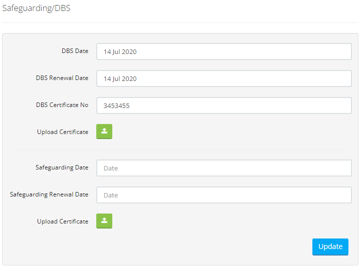Click the Safeguarding/DBS page heading
361x268 pixels.
(x=37, y=8)
